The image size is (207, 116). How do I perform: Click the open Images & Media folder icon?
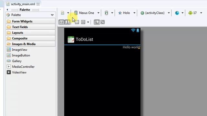tap(9, 44)
